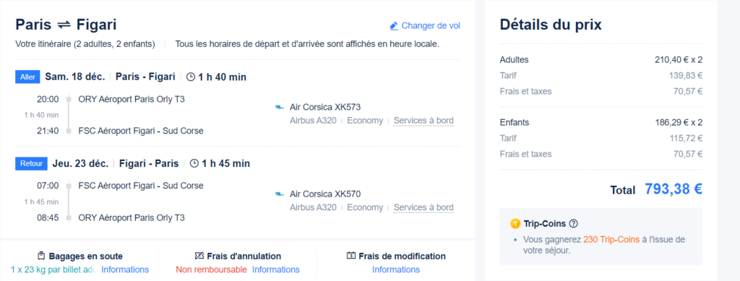Show Services à bord for flight XK573

(423, 121)
